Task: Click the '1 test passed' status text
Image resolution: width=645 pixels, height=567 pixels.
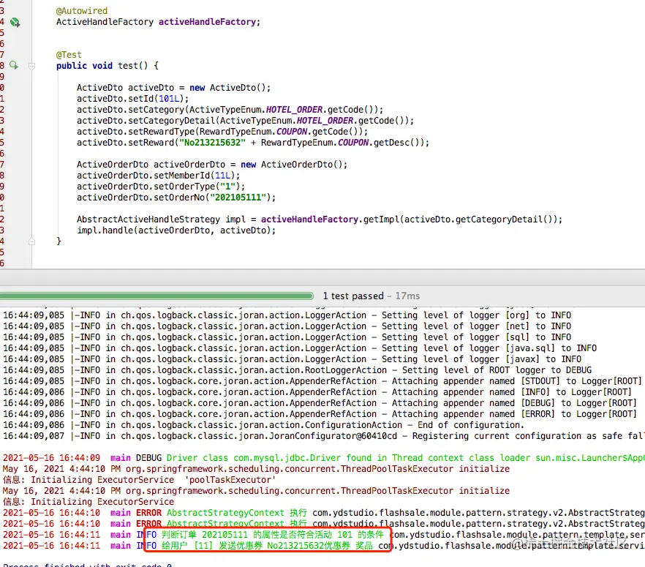Action: [353, 296]
